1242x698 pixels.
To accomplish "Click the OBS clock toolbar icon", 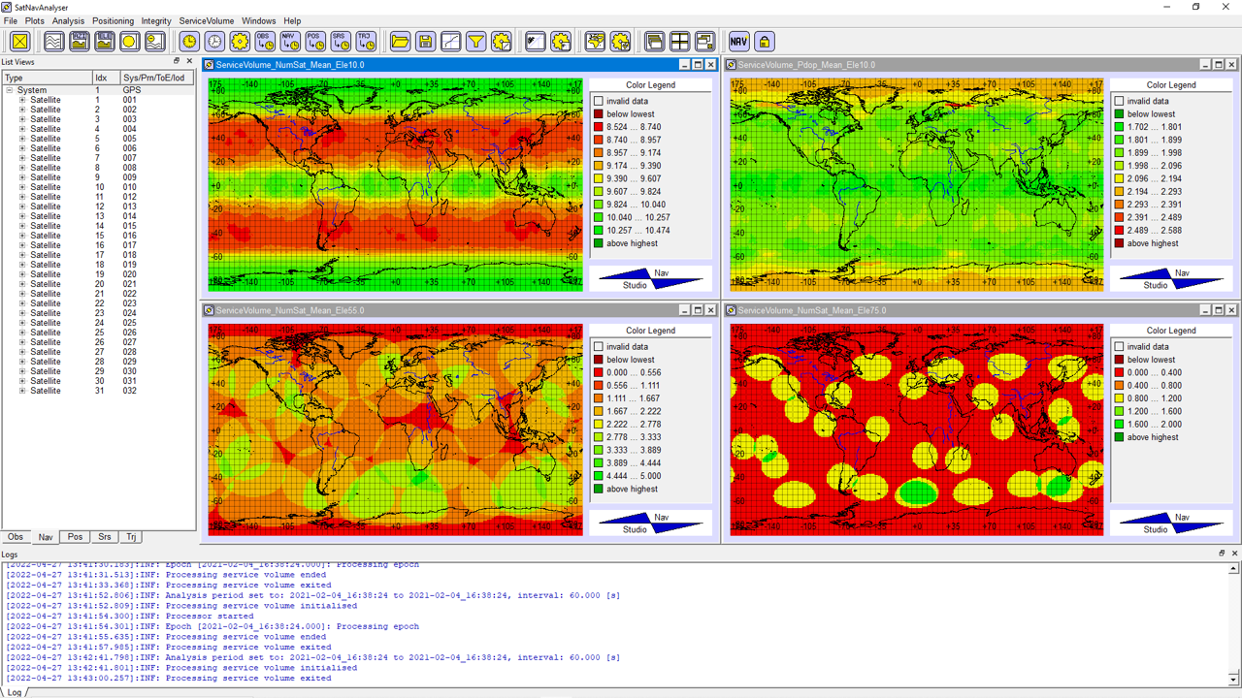I will pyautogui.click(x=264, y=41).
